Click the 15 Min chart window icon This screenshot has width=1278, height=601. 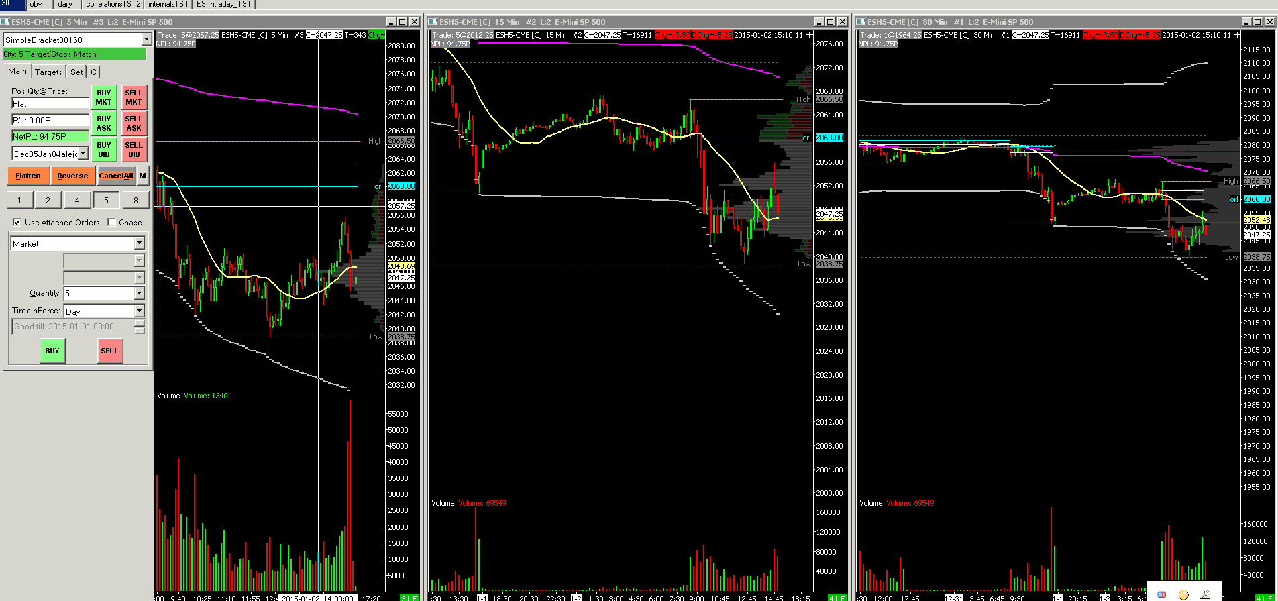pos(433,22)
